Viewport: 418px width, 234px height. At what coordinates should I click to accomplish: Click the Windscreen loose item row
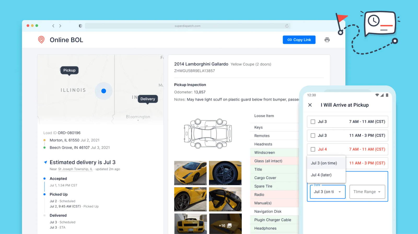point(274,152)
